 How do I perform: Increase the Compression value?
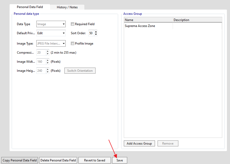click(48, 51)
